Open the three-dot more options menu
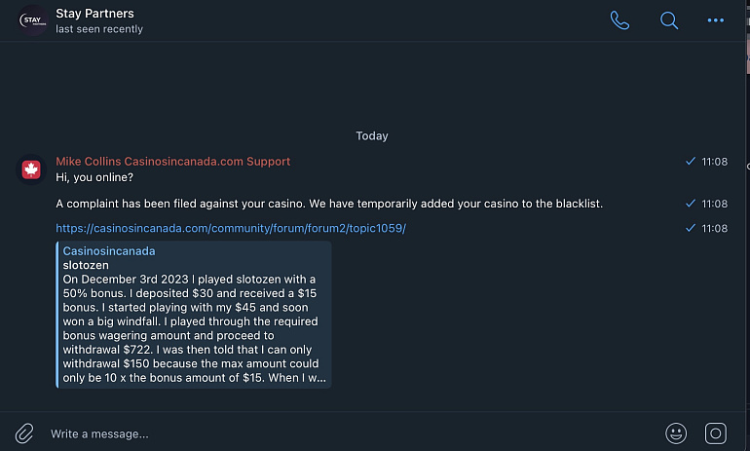Image resolution: width=750 pixels, height=451 pixels. [716, 20]
